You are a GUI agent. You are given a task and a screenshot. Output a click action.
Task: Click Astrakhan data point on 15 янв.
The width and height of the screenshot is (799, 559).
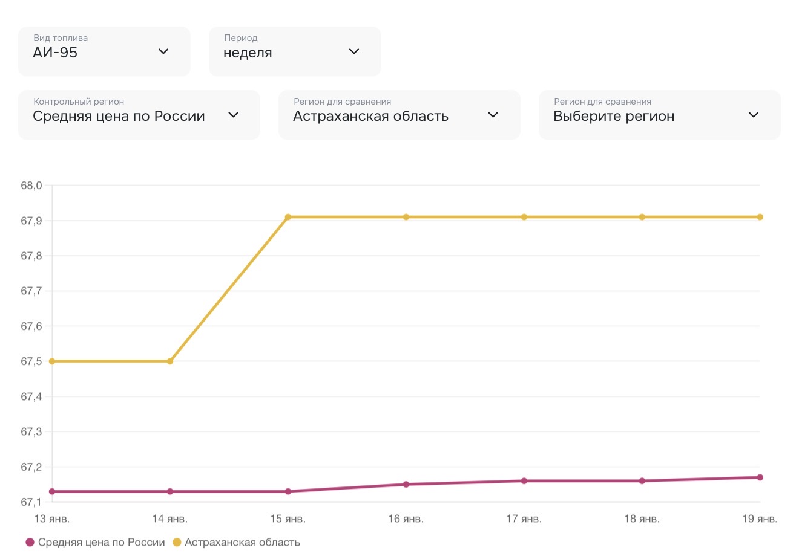coord(288,217)
